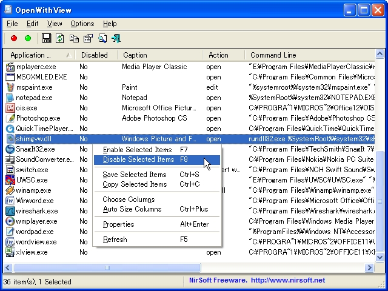Select the 'Media Player Classic' caption cell
This screenshot has width=388, height=291.
click(155, 67)
